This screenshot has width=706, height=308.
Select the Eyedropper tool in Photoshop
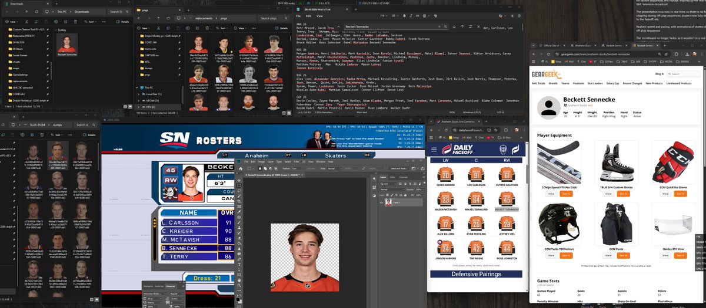click(239, 212)
